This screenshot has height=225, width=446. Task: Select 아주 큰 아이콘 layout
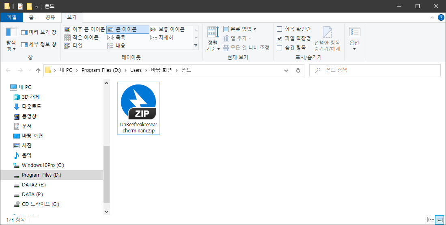tap(85, 29)
